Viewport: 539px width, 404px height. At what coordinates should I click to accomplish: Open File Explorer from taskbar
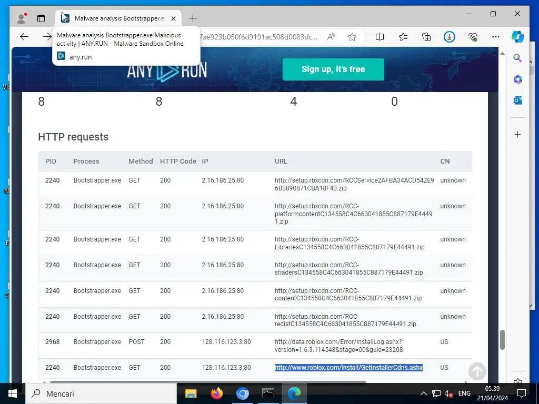point(191,393)
